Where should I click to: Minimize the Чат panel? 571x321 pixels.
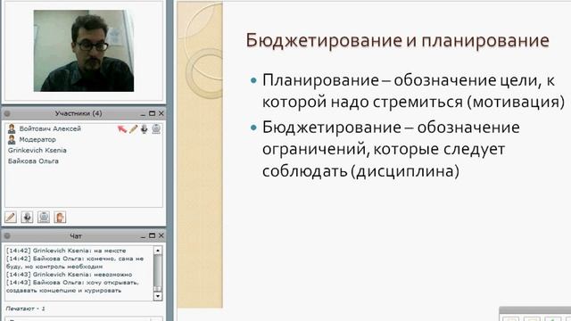click(143, 236)
